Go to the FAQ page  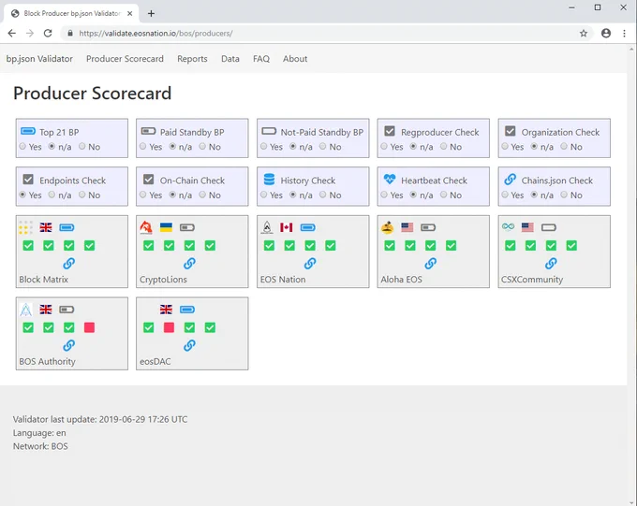tap(261, 59)
